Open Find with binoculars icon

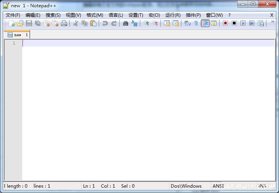(126, 23)
